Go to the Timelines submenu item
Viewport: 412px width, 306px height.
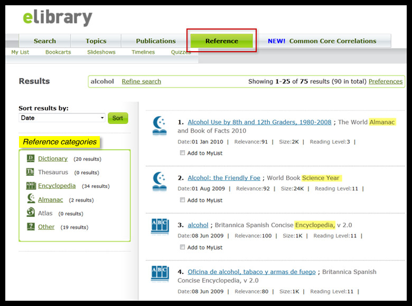click(x=143, y=52)
